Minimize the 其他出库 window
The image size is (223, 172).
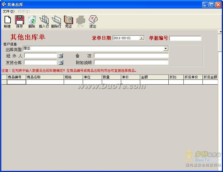205,5
